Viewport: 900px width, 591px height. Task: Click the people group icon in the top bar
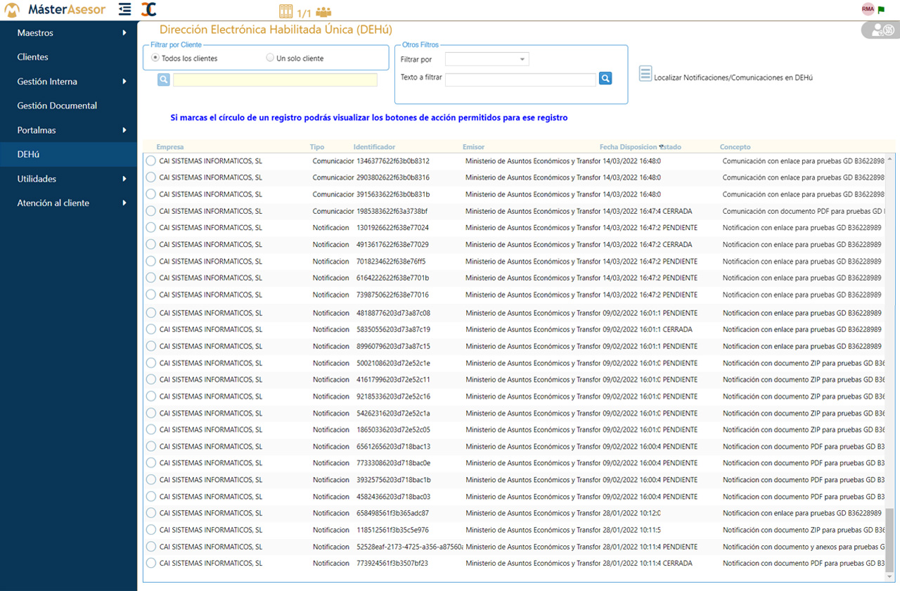(x=323, y=12)
